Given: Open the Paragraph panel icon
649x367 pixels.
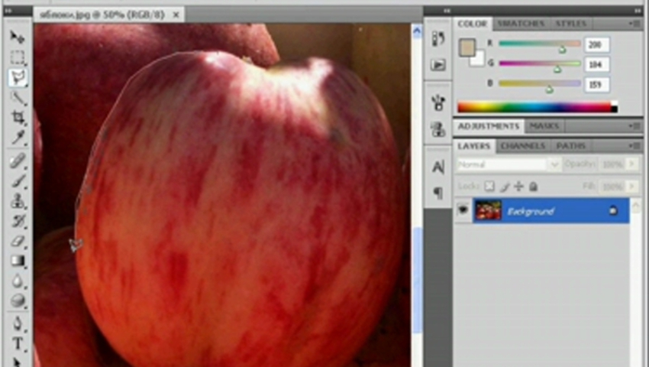Looking at the screenshot, I should click(438, 193).
